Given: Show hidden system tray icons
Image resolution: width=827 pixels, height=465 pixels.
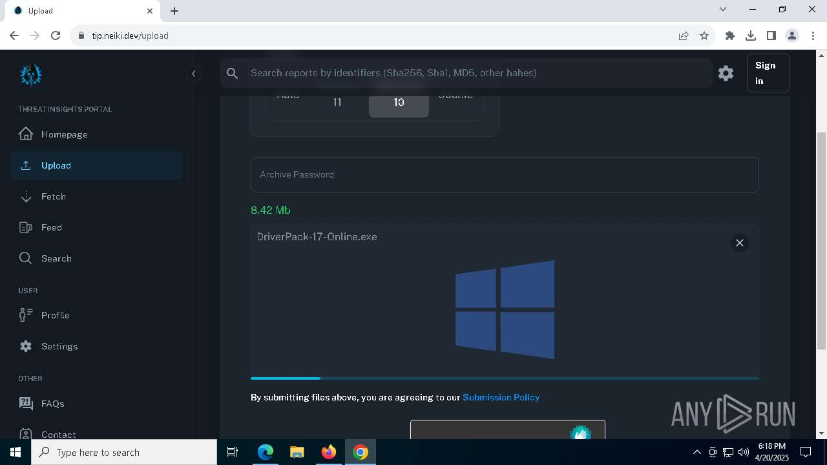Looking at the screenshot, I should pos(697,452).
